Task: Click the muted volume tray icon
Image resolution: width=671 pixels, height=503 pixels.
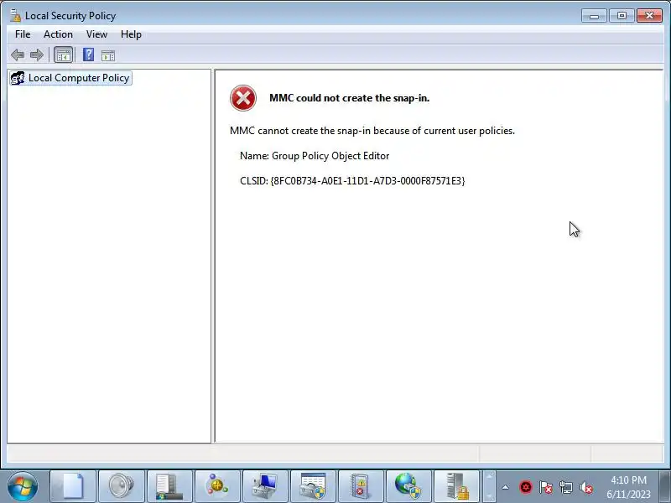Action: pos(585,487)
